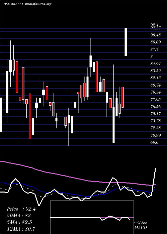Click the Price : 92.4 readout
The image size is (167, 234).
[21, 209]
